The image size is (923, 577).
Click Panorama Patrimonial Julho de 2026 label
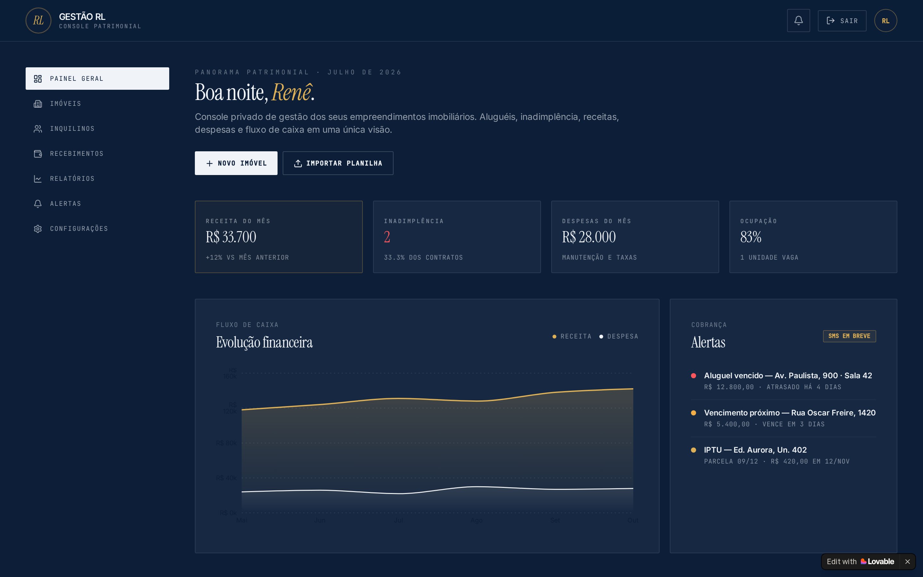pyautogui.click(x=298, y=72)
